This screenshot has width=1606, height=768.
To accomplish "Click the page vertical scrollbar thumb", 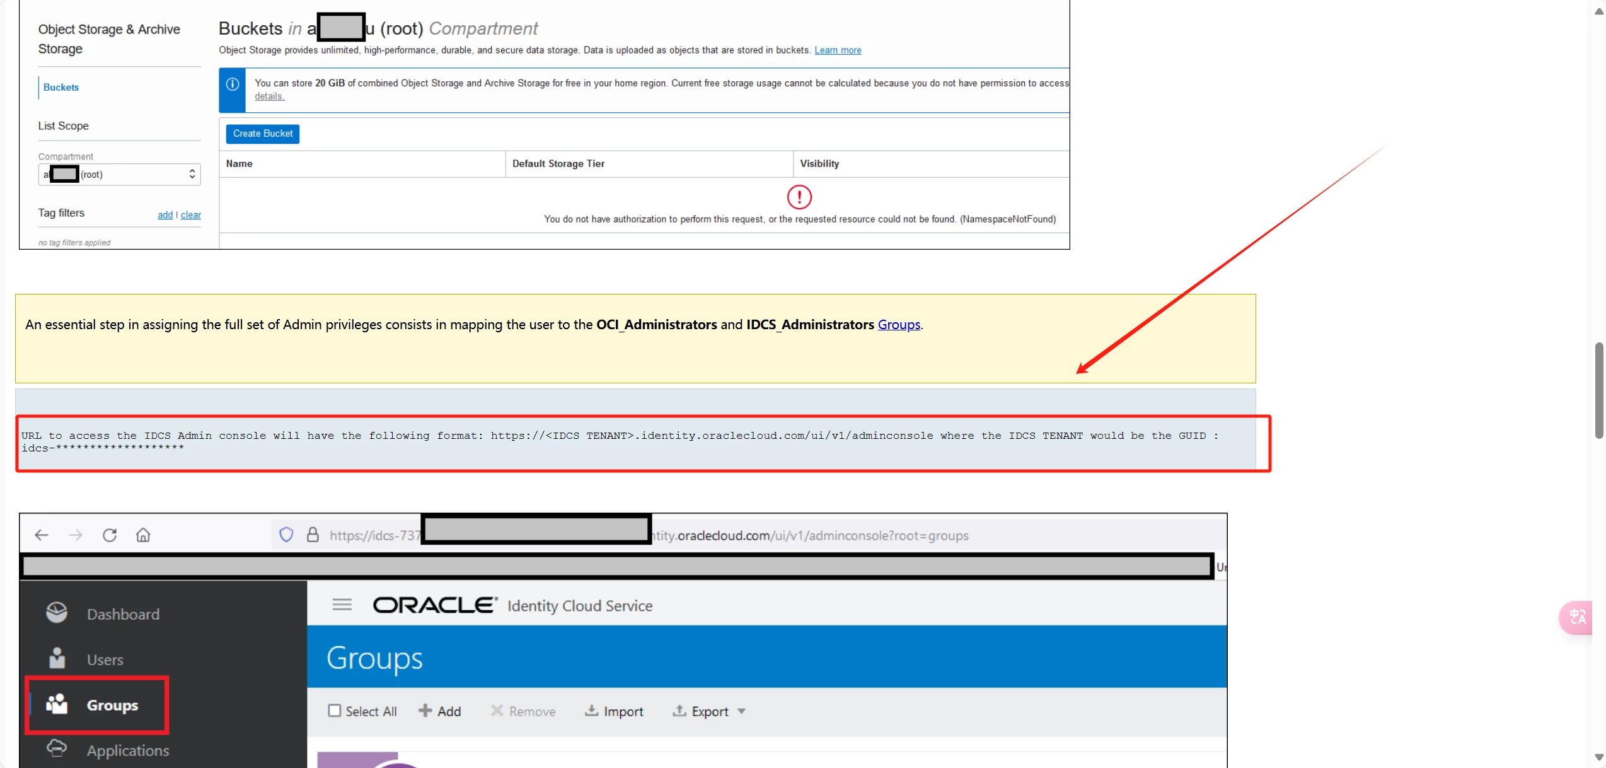I will click(1599, 391).
